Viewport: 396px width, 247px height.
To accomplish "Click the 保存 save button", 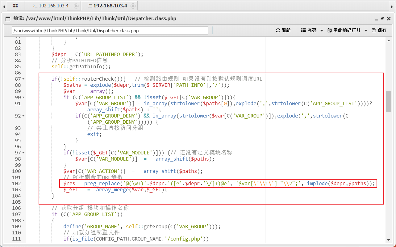I will [379, 30].
